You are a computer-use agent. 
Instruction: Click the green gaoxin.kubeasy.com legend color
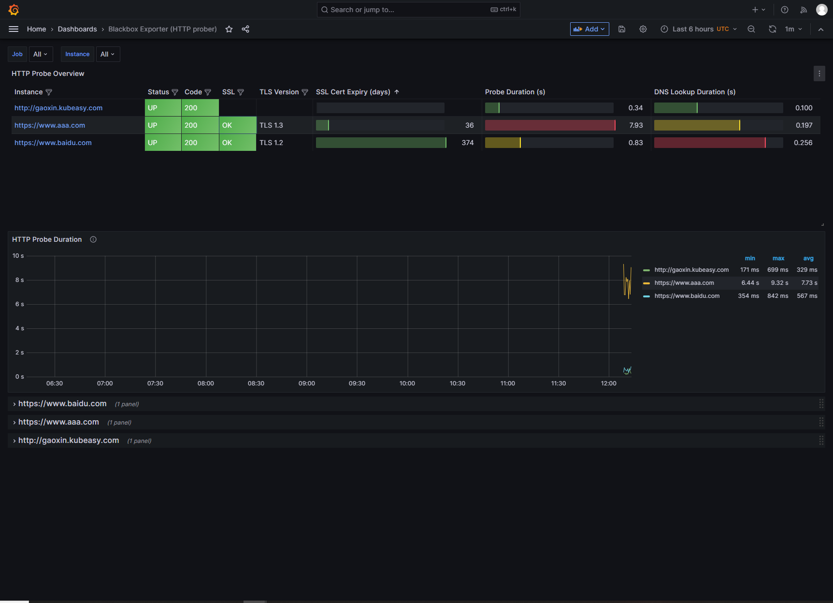[646, 270]
